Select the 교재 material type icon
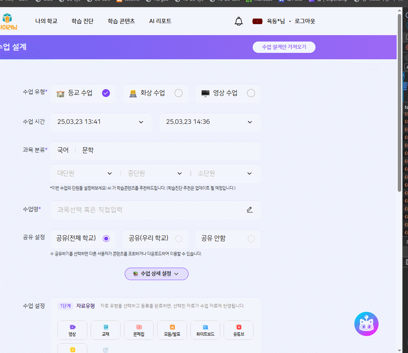The height and width of the screenshot is (353, 408). coord(105,330)
